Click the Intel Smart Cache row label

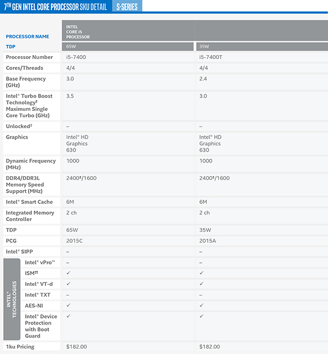29,202
